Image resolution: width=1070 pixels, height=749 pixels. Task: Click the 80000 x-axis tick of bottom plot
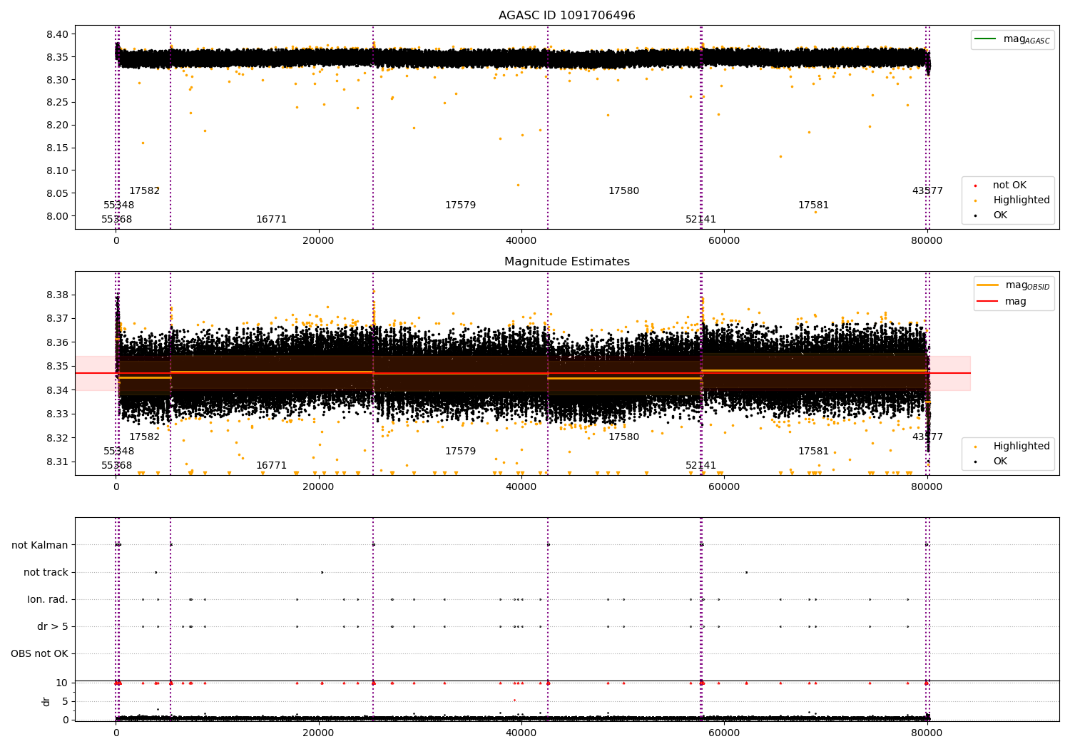coord(927,733)
